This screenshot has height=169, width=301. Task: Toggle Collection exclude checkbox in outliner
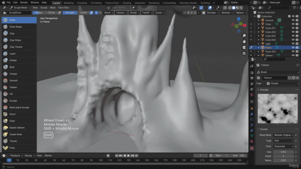click(289, 16)
